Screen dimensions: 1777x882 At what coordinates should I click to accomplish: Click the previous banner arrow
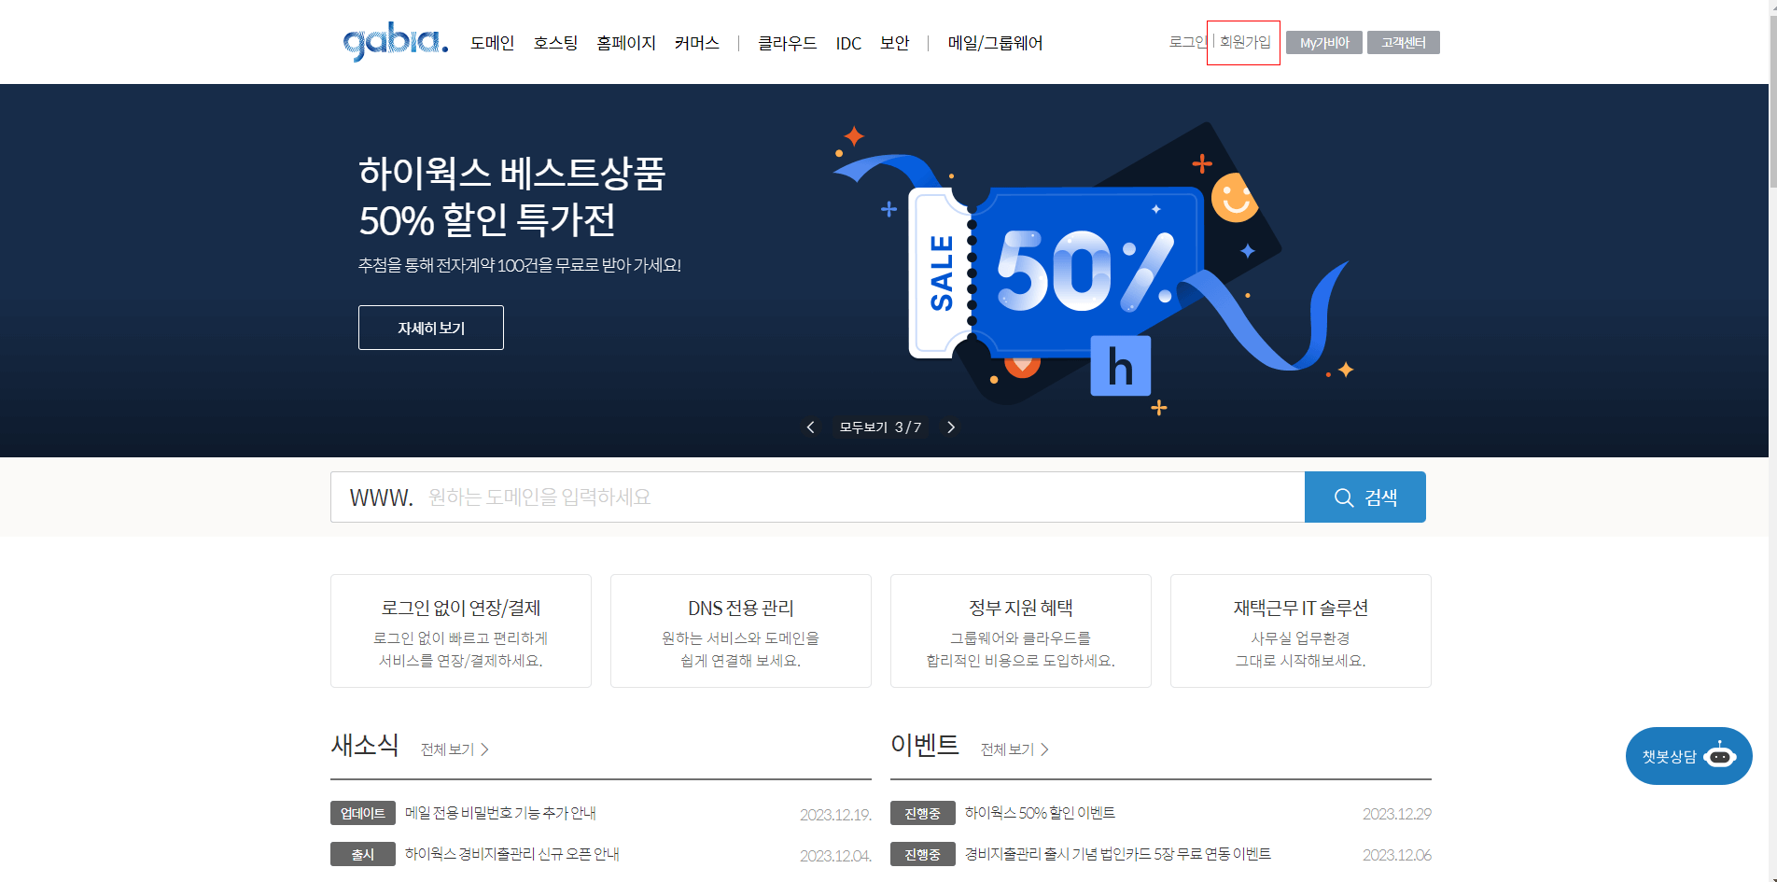coord(810,427)
